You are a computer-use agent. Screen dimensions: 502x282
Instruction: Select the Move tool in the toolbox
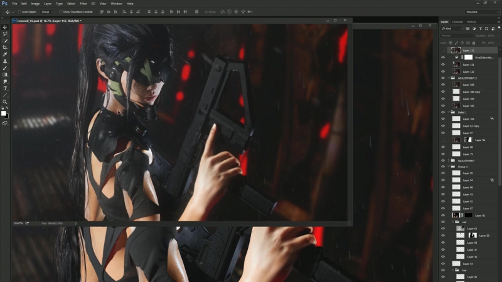(5, 27)
